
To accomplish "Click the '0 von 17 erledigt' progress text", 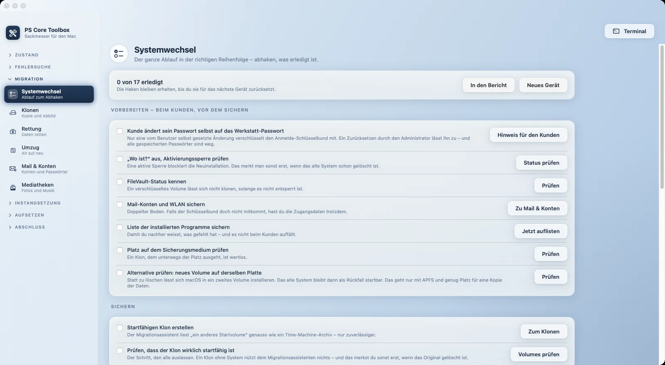I will click(140, 82).
